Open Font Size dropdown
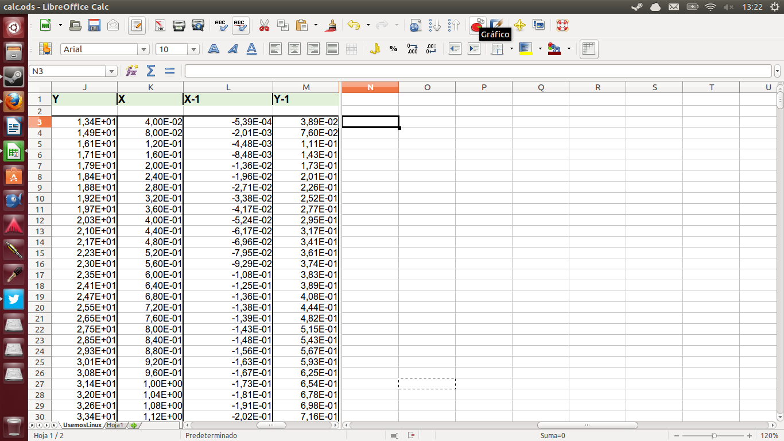This screenshot has width=784, height=441. (x=194, y=49)
